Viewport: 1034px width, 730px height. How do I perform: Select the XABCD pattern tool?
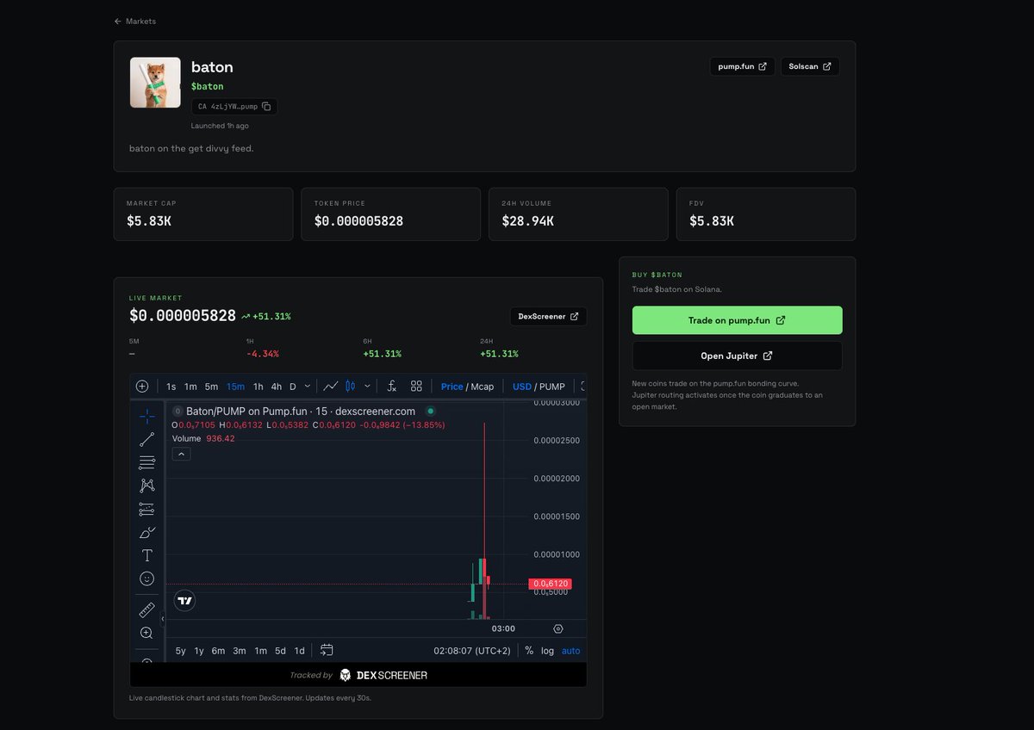tap(146, 486)
